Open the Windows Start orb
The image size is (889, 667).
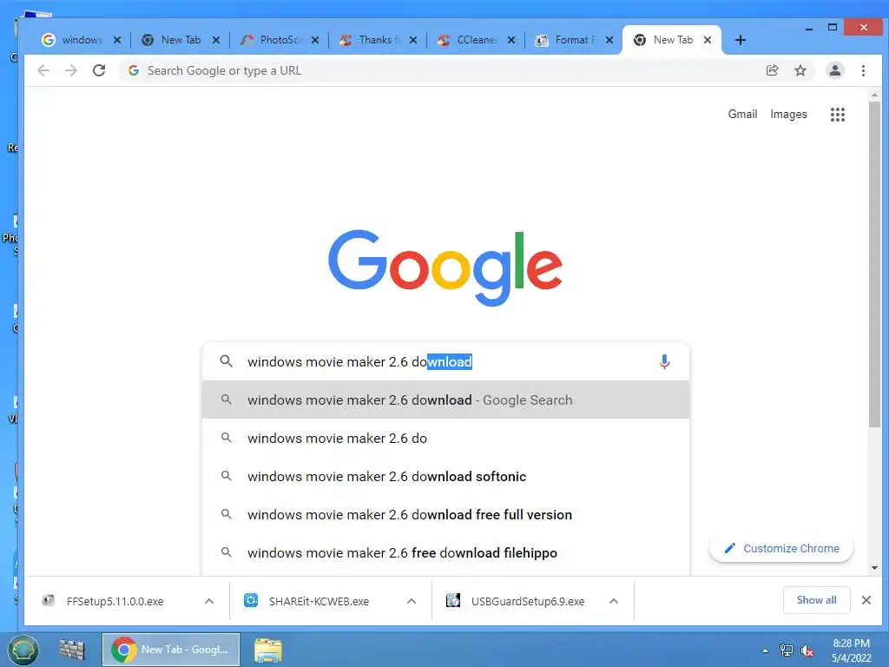pos(23,650)
